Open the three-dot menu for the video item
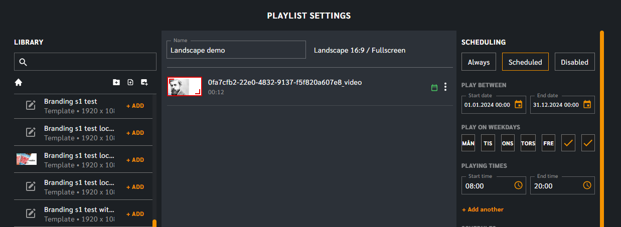621x227 pixels. 445,87
